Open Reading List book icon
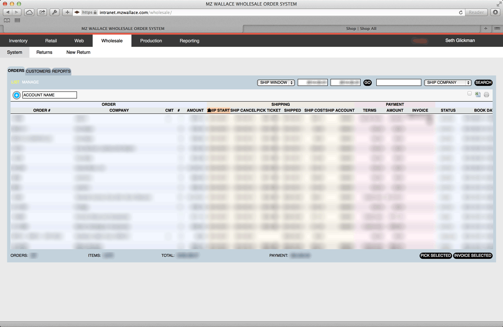This screenshot has height=327, width=503. (x=7, y=20)
